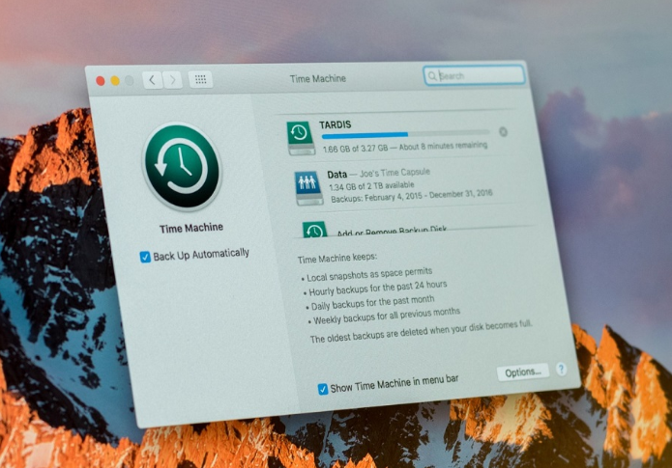Focus the Search input field
672x468 pixels.
tap(474, 75)
